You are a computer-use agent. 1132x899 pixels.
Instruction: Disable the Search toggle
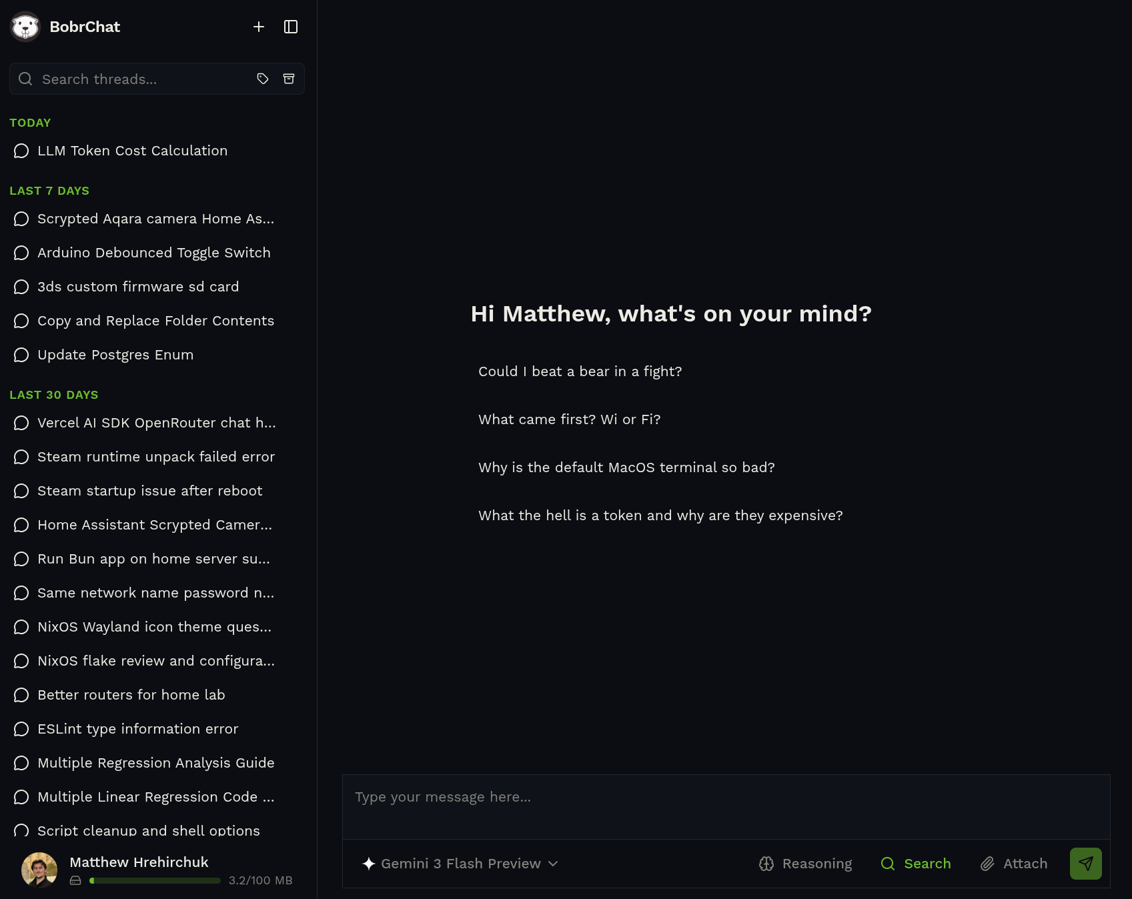point(916,864)
